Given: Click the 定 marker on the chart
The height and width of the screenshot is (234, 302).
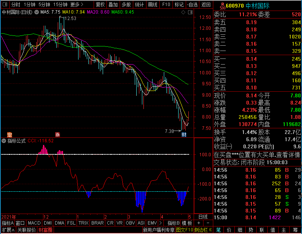Looking at the screenshot, I should 9,134.
